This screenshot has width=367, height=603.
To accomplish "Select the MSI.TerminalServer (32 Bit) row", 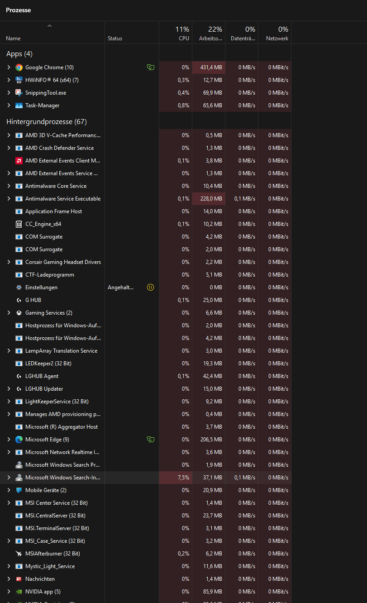I will coord(146,528).
